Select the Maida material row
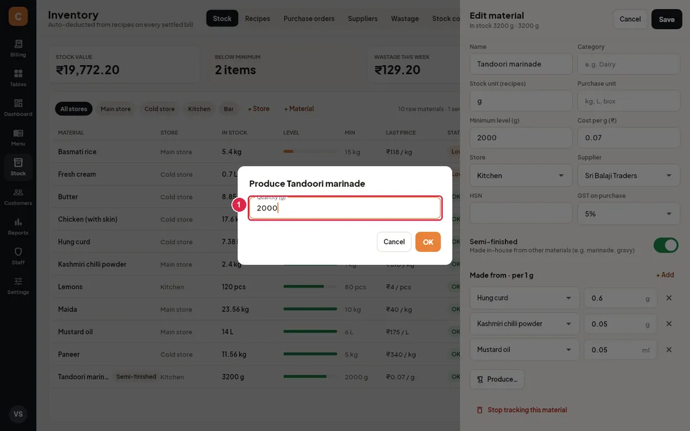The height and width of the screenshot is (431, 690). point(257,309)
